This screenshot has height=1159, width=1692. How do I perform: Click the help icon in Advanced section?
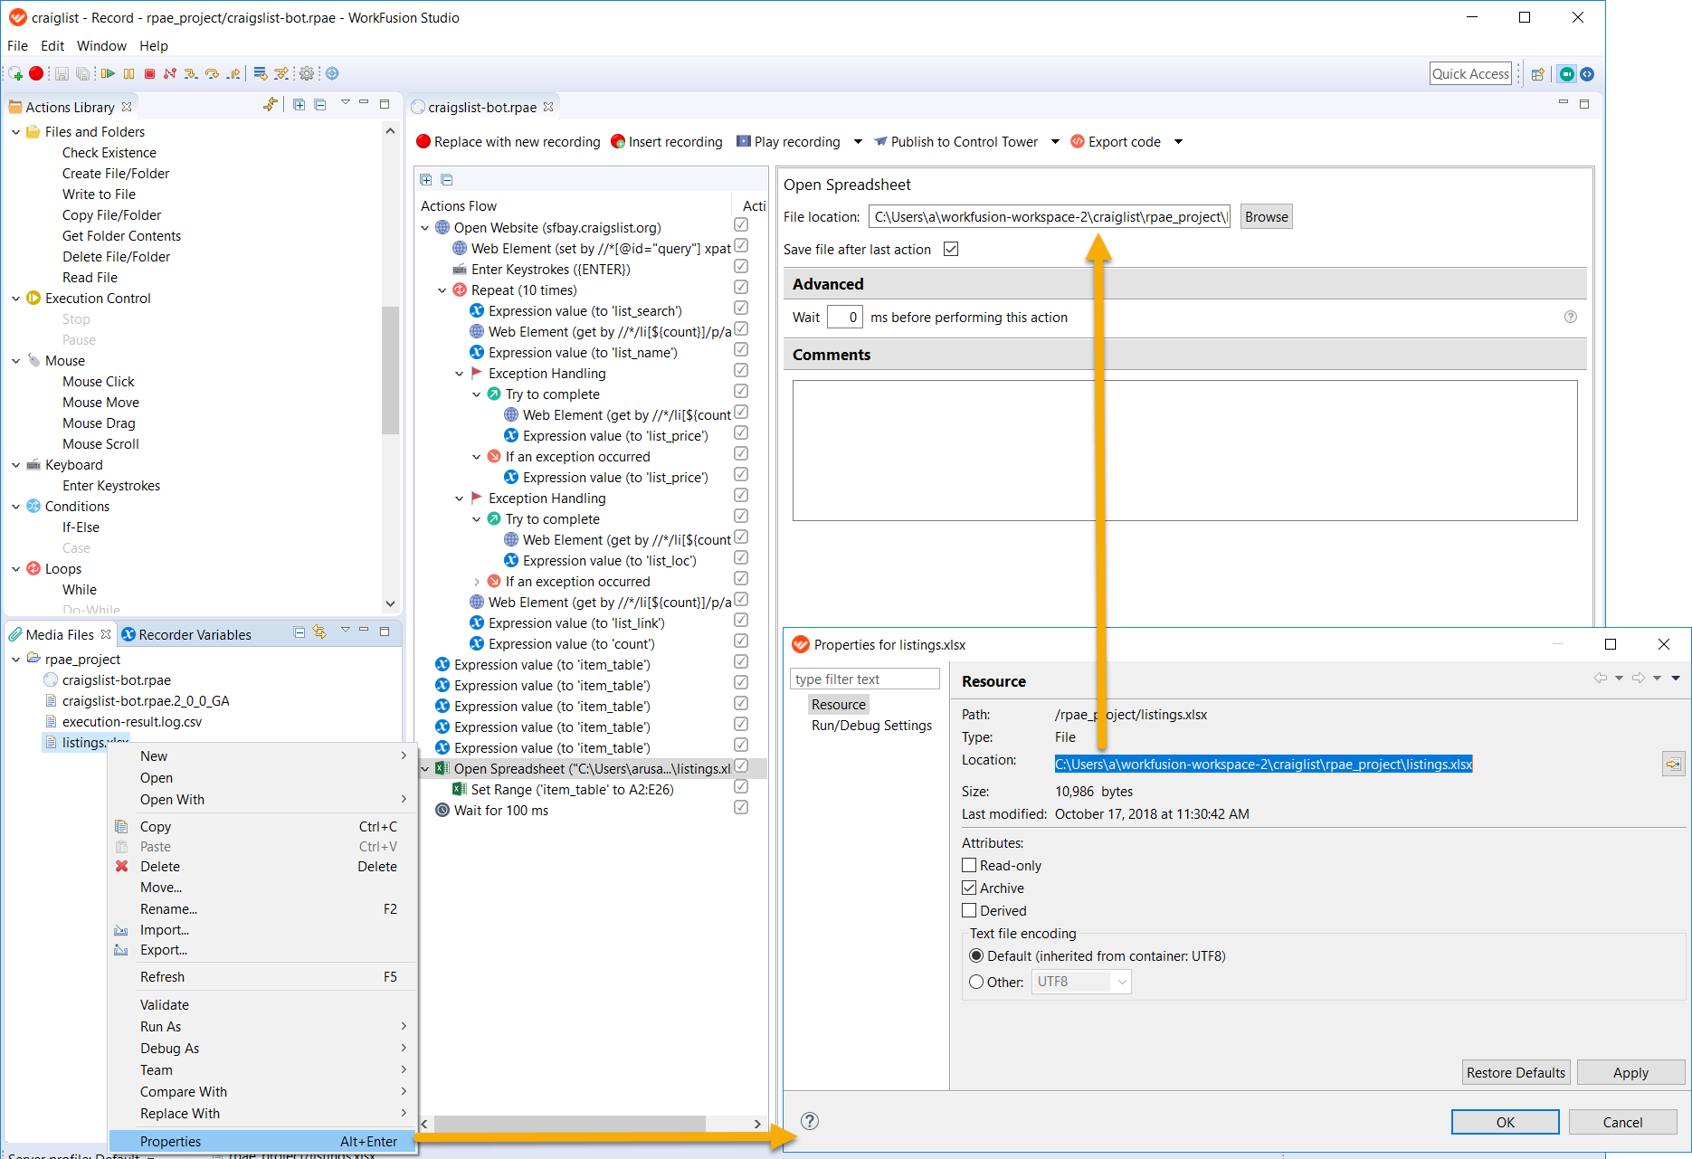pyautogui.click(x=1571, y=317)
